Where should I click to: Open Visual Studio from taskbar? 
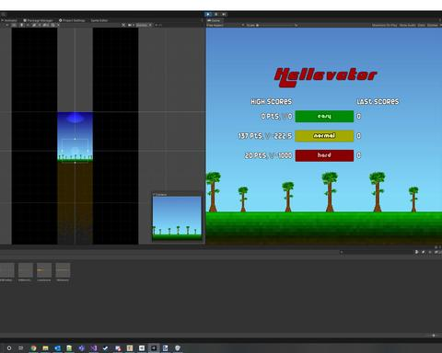point(94,348)
